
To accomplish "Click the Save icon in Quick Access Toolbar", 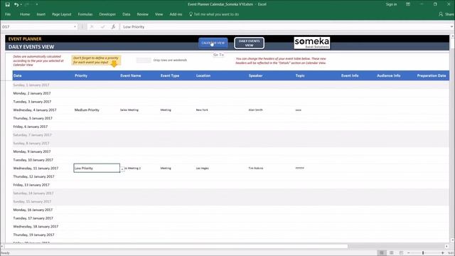I will (8, 4).
